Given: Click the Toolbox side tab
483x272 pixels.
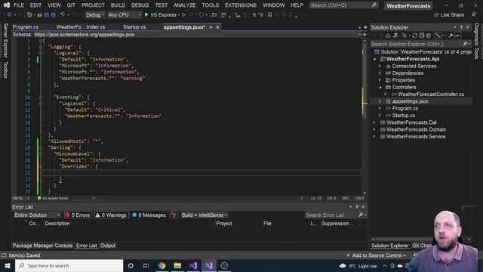Looking at the screenshot, I should coord(5,70).
